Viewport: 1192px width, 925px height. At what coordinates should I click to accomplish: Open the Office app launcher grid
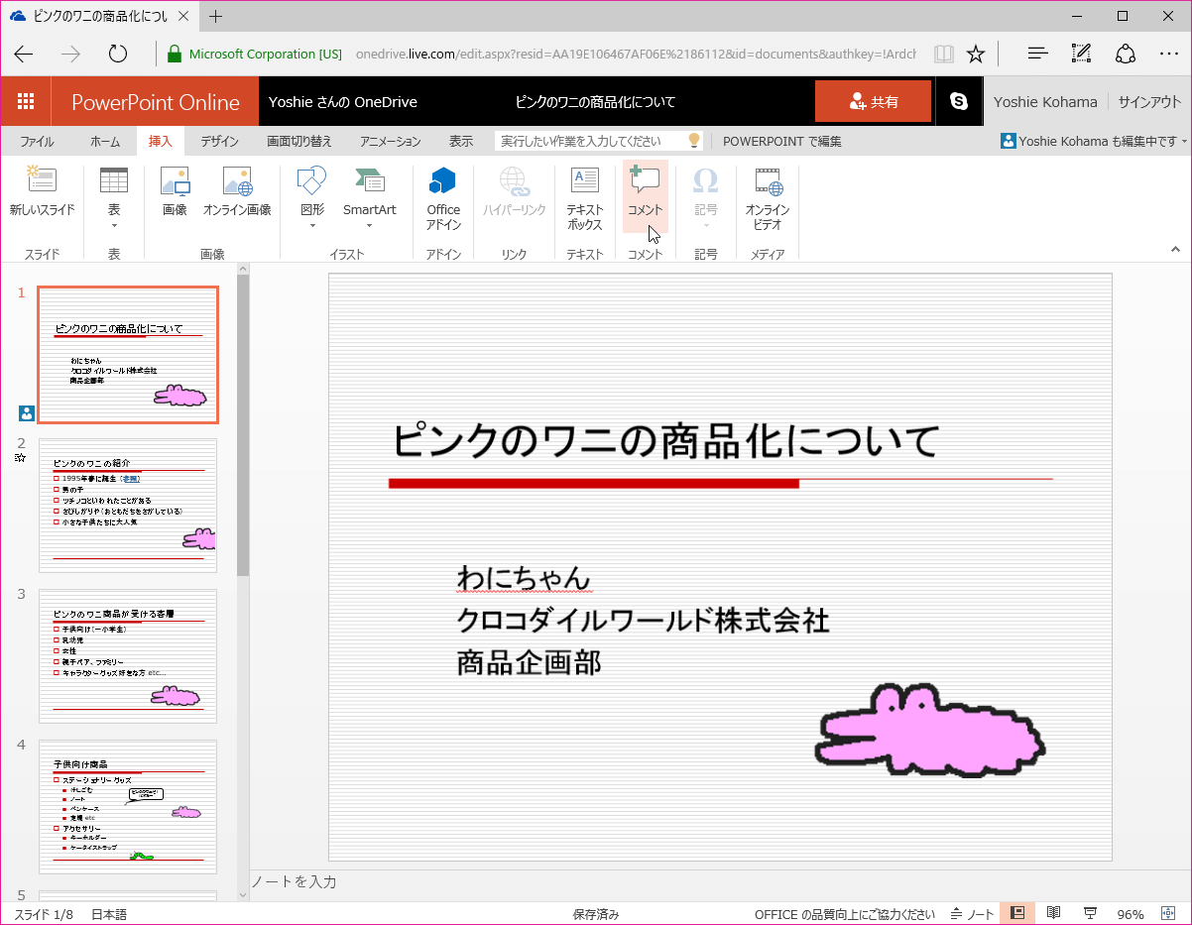pos(26,101)
